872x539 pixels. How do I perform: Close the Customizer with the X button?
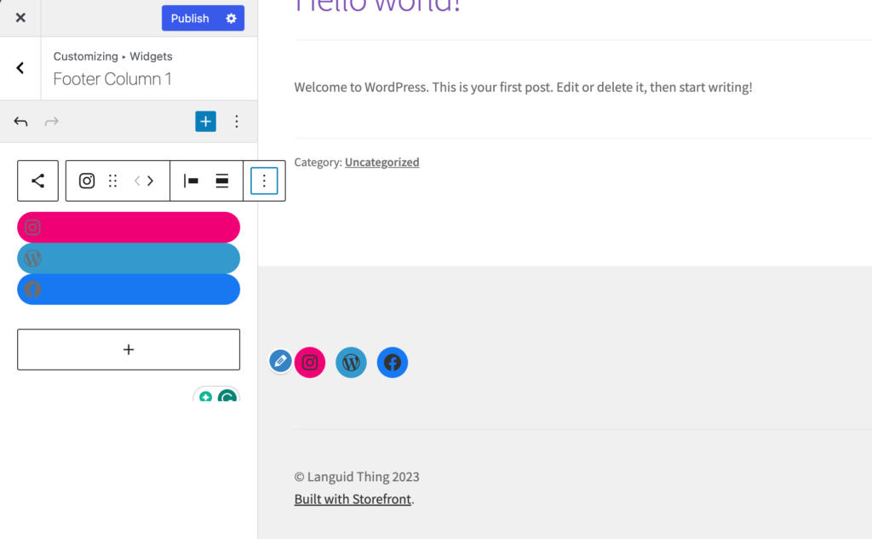click(x=20, y=18)
